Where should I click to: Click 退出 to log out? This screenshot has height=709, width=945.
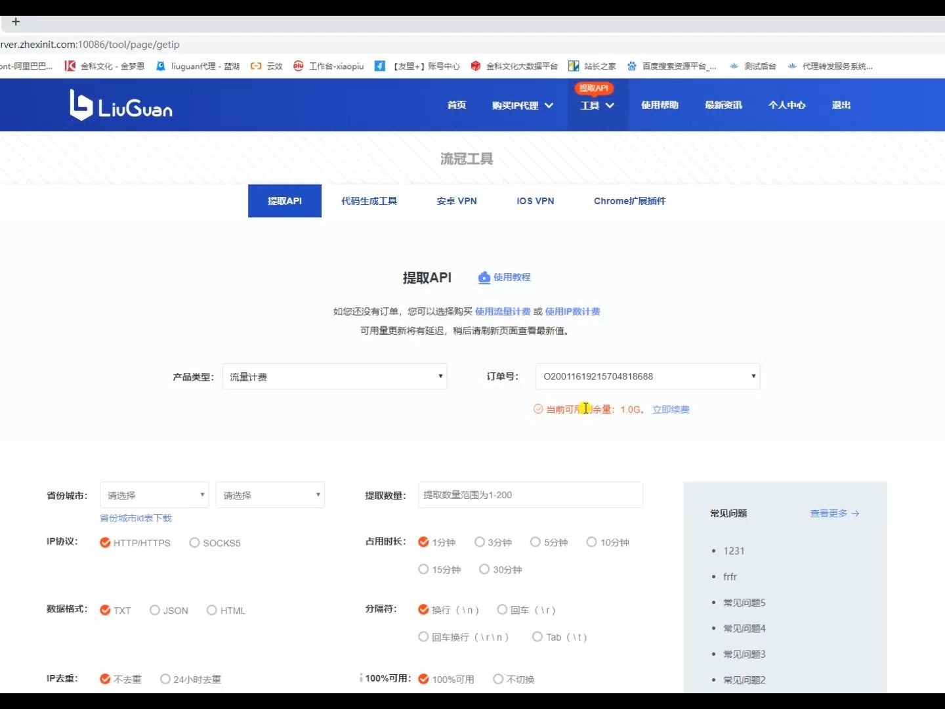click(841, 105)
